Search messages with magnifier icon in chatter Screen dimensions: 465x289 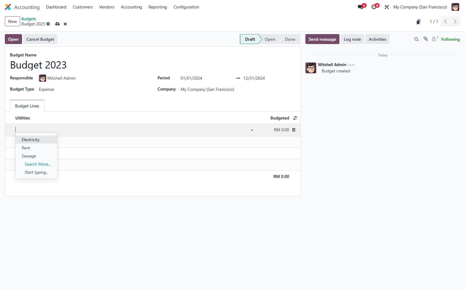point(416,39)
